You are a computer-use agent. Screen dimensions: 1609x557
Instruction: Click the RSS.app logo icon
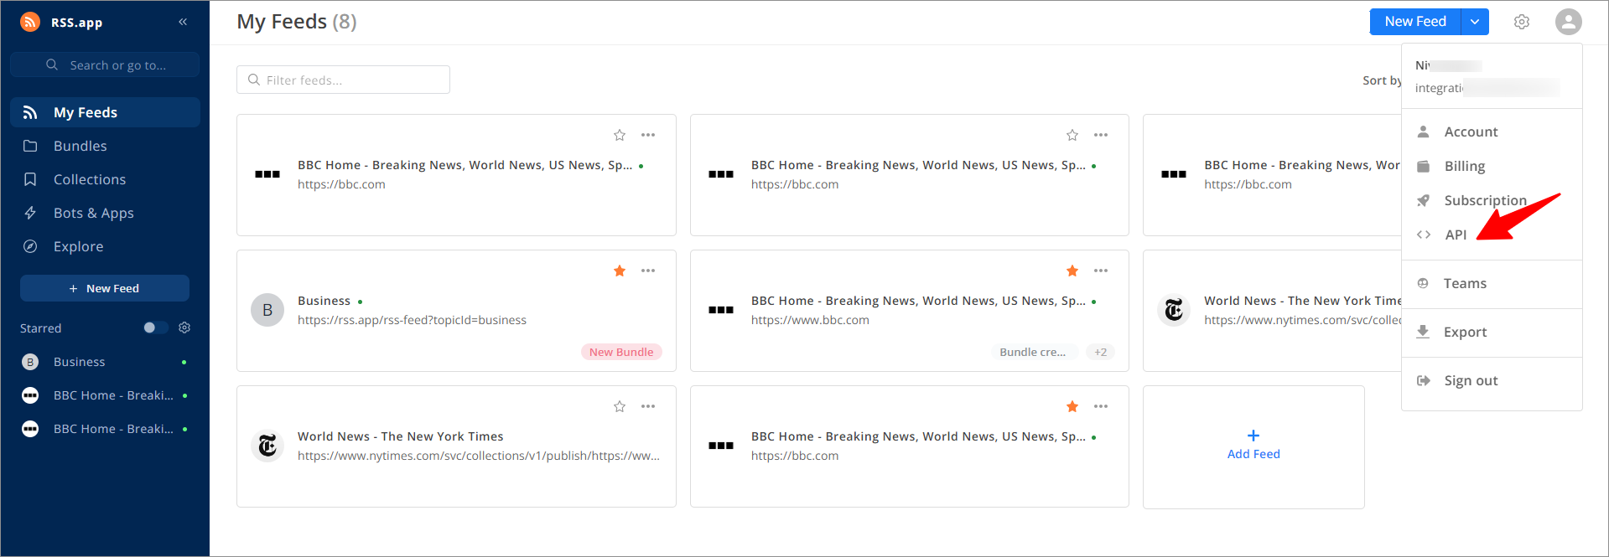(x=30, y=22)
